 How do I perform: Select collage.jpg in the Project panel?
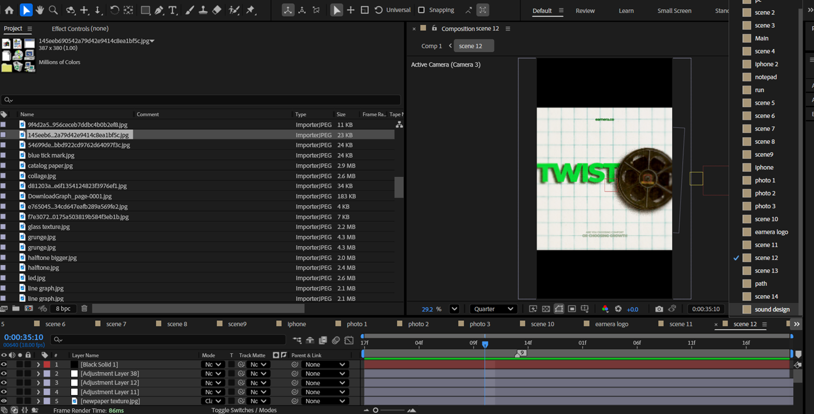point(42,176)
